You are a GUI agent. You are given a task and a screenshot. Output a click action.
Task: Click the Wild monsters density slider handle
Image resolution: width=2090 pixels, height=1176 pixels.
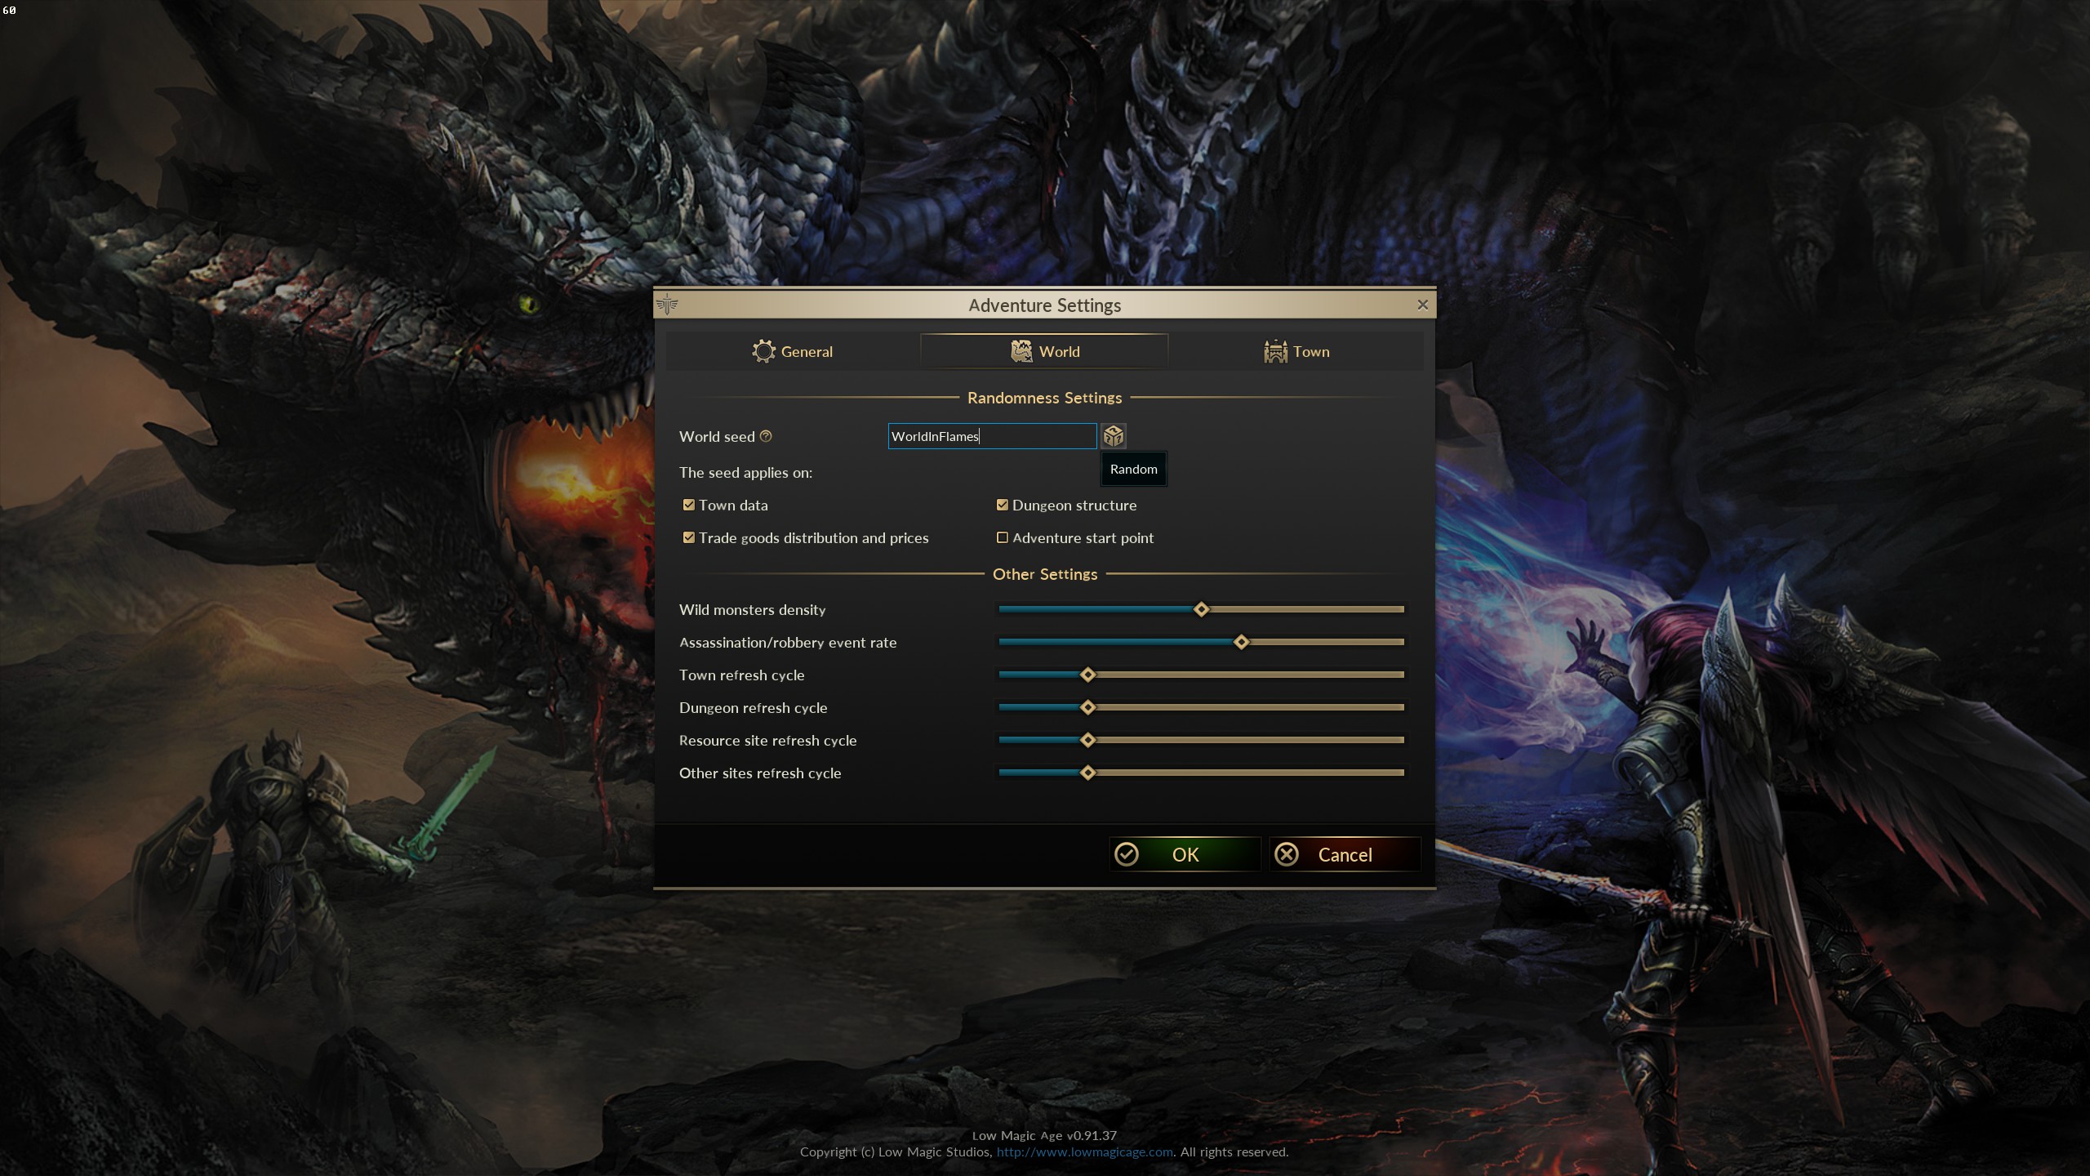(1201, 609)
